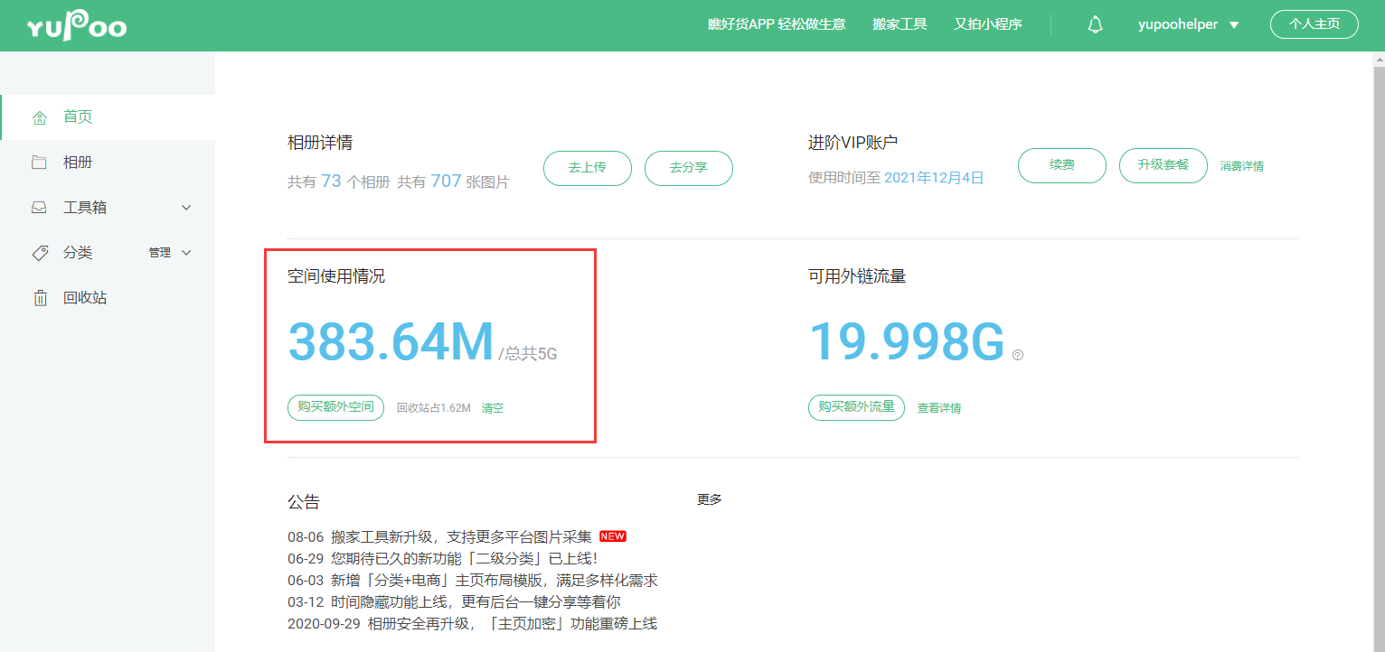Open the yupoohelper account dropdown
This screenshot has height=652, width=1385.
(1188, 25)
